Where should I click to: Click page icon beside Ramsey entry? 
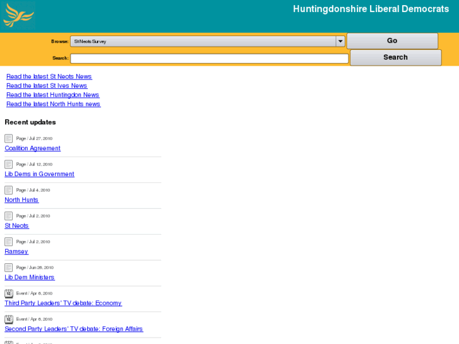click(x=8, y=242)
